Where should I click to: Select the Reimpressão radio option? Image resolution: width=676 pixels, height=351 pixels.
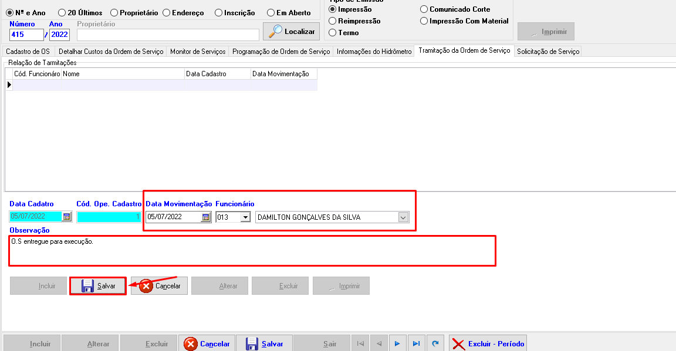333,21
